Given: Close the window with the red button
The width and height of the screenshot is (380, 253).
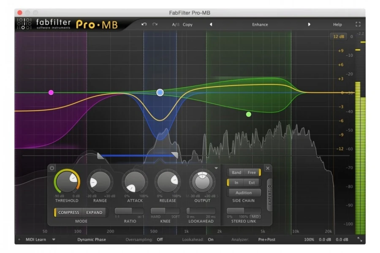Looking at the screenshot, I should pos(20,13).
